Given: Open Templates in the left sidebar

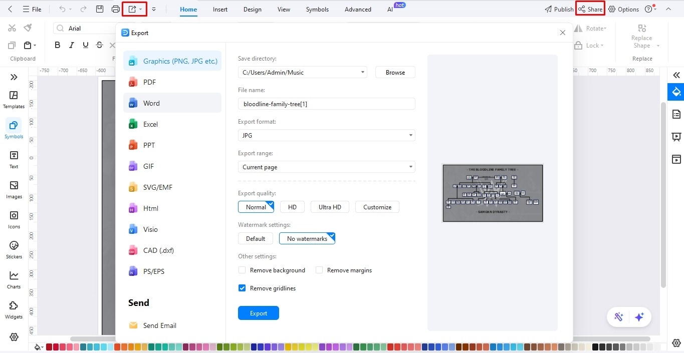Looking at the screenshot, I should (x=14, y=100).
